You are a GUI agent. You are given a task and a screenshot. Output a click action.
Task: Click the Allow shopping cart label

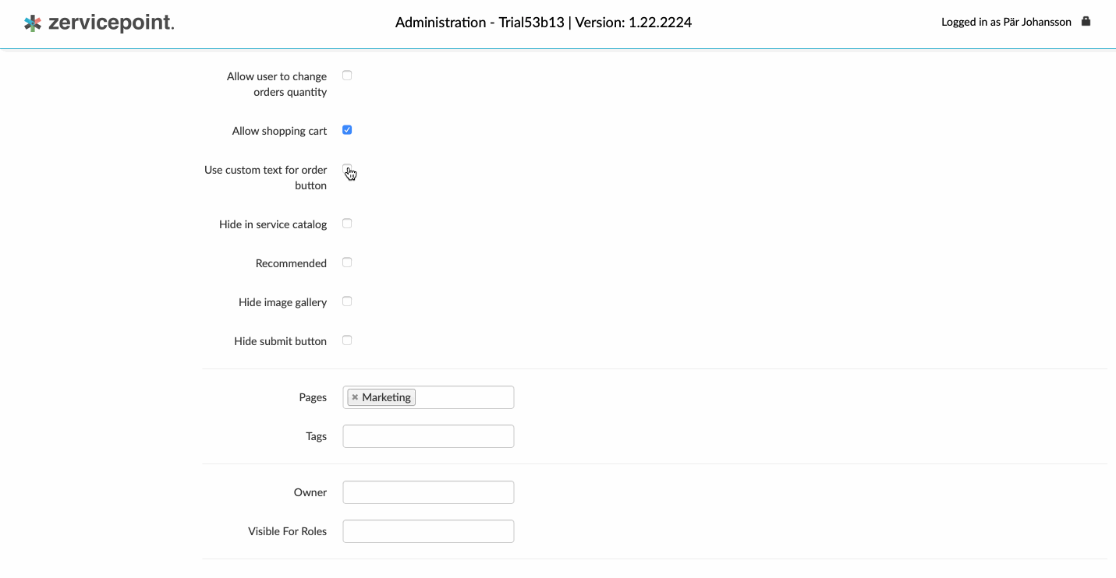279,131
